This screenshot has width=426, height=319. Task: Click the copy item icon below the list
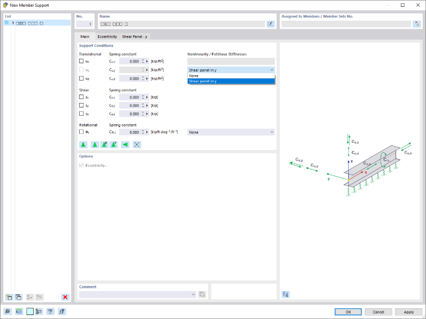[x=18, y=297]
